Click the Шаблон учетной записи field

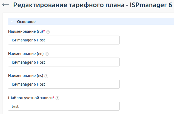[x=64, y=106]
